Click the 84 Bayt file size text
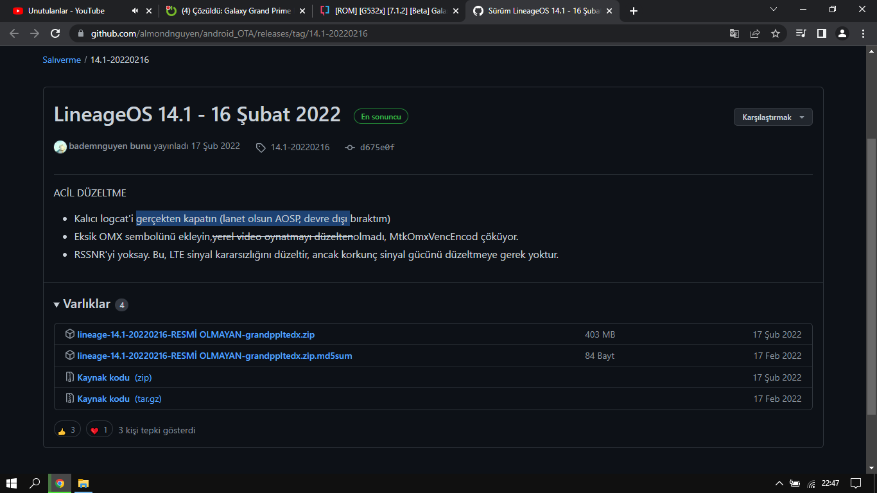The image size is (877, 493). click(x=600, y=356)
